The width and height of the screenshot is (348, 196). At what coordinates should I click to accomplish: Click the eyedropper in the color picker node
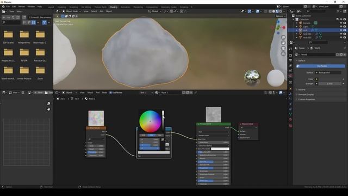(163, 139)
